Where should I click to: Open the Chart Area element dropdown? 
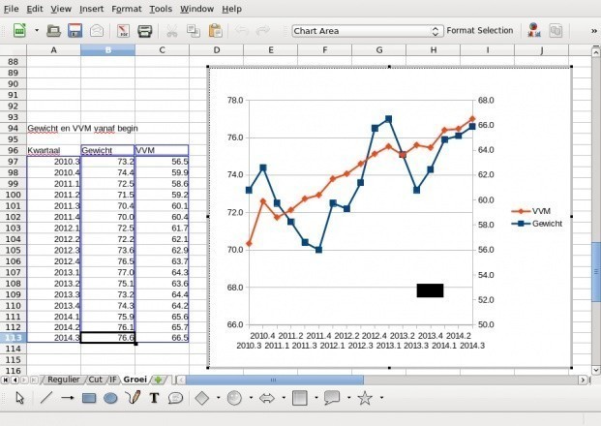[x=436, y=31]
